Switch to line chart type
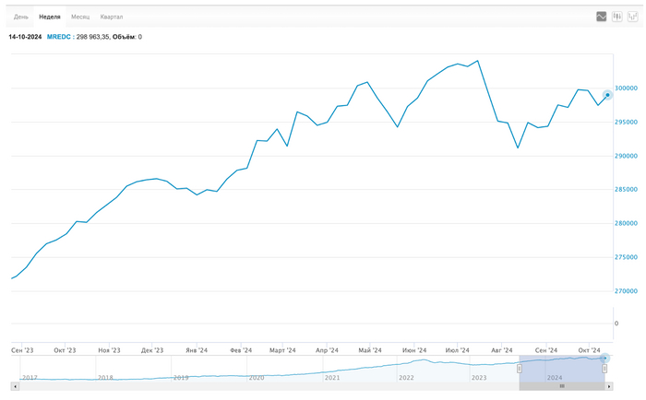 [601, 17]
